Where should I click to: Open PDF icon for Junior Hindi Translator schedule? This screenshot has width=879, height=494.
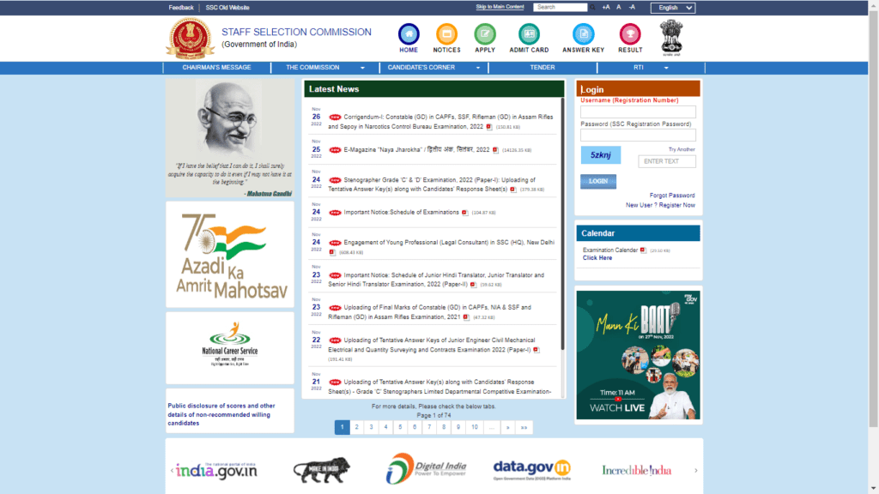(x=473, y=285)
